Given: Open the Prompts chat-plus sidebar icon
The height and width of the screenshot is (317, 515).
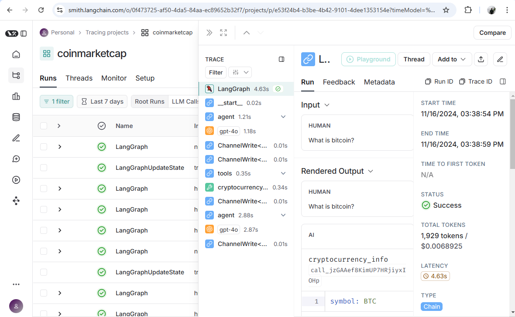Looking at the screenshot, I should coord(16,159).
